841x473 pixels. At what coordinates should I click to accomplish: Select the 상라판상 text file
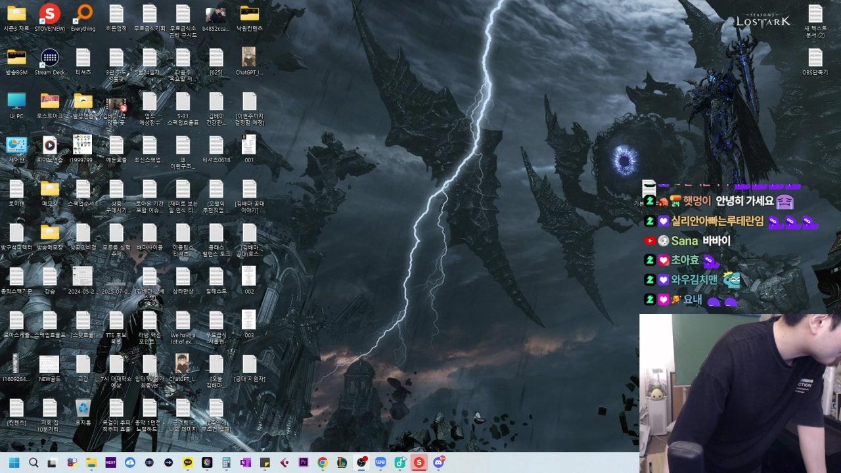[x=183, y=281]
